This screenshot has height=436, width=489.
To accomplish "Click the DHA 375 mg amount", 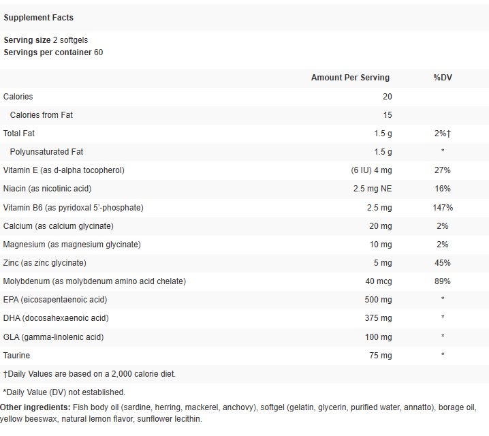I will (378, 317).
